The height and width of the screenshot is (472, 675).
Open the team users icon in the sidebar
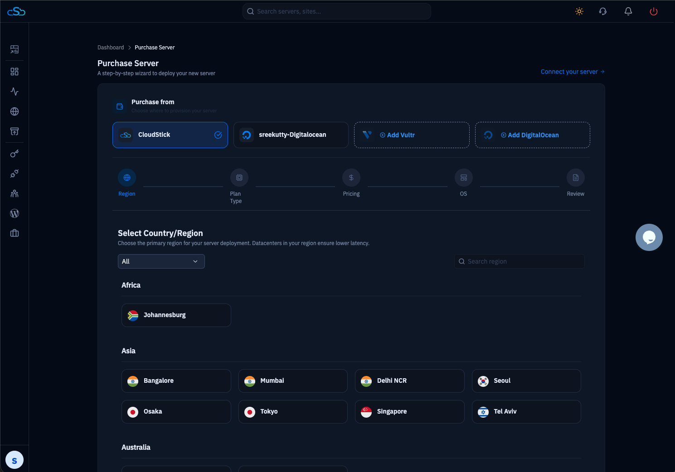pyautogui.click(x=15, y=193)
